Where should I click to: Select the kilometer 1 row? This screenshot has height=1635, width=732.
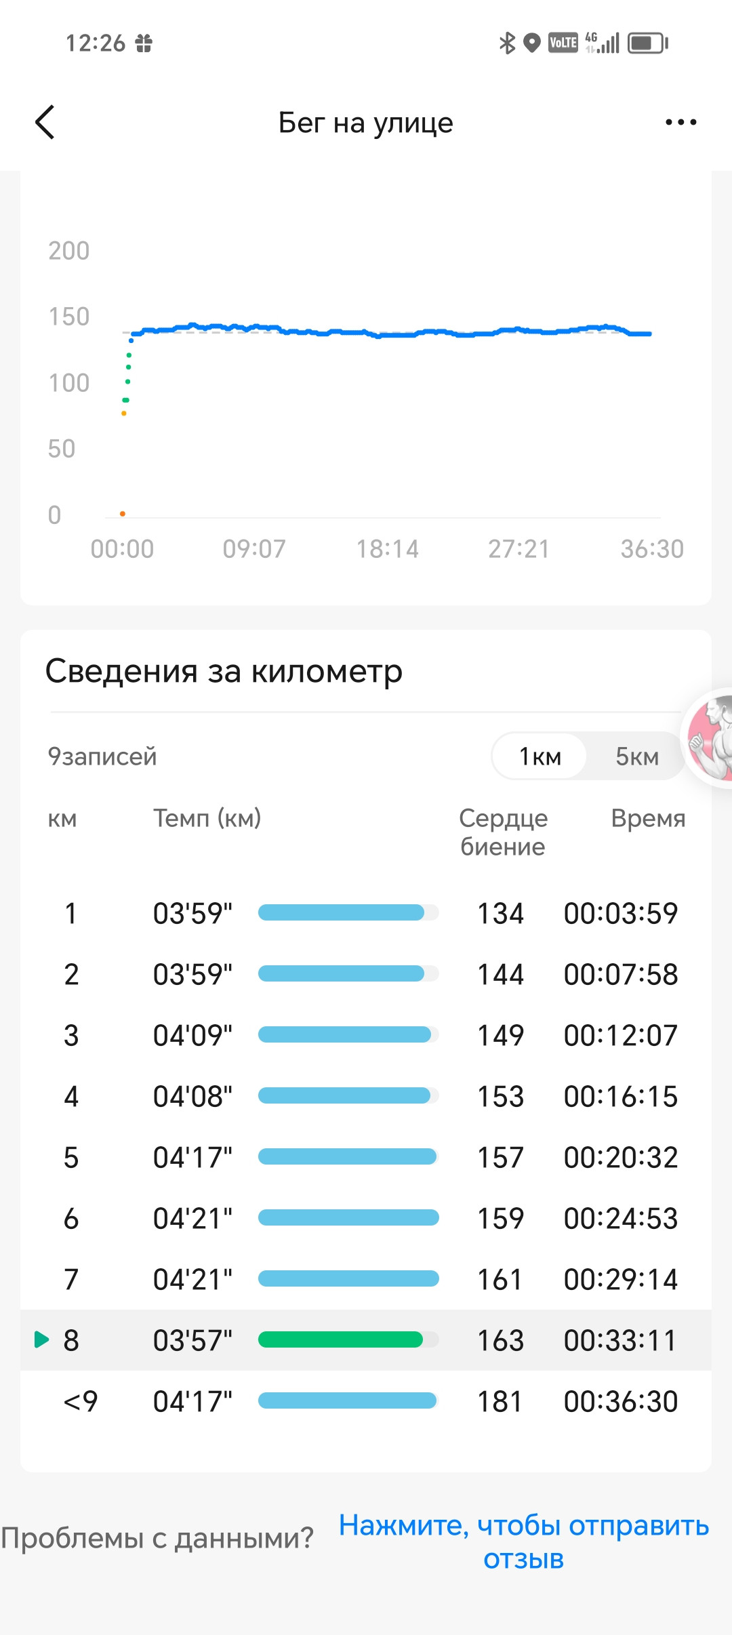point(366,913)
